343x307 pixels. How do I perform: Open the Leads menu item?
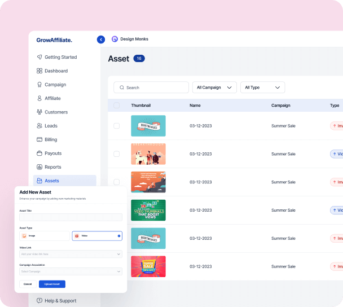coord(51,126)
